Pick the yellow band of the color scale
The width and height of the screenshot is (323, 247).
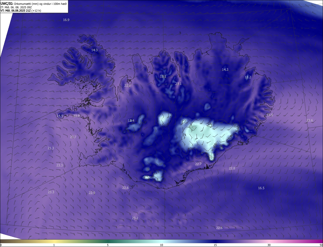point(54,241)
